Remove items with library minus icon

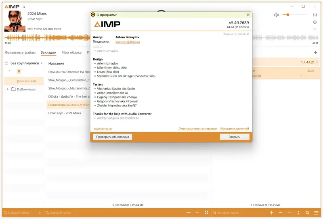click(x=188, y=213)
